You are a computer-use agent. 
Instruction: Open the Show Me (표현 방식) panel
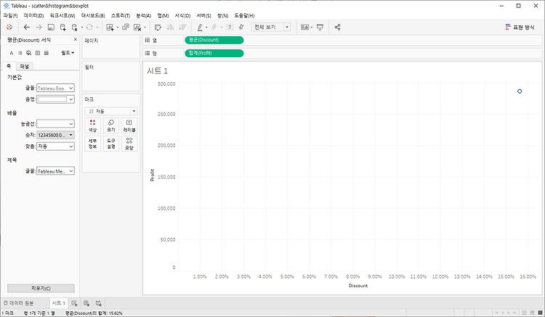tap(520, 27)
